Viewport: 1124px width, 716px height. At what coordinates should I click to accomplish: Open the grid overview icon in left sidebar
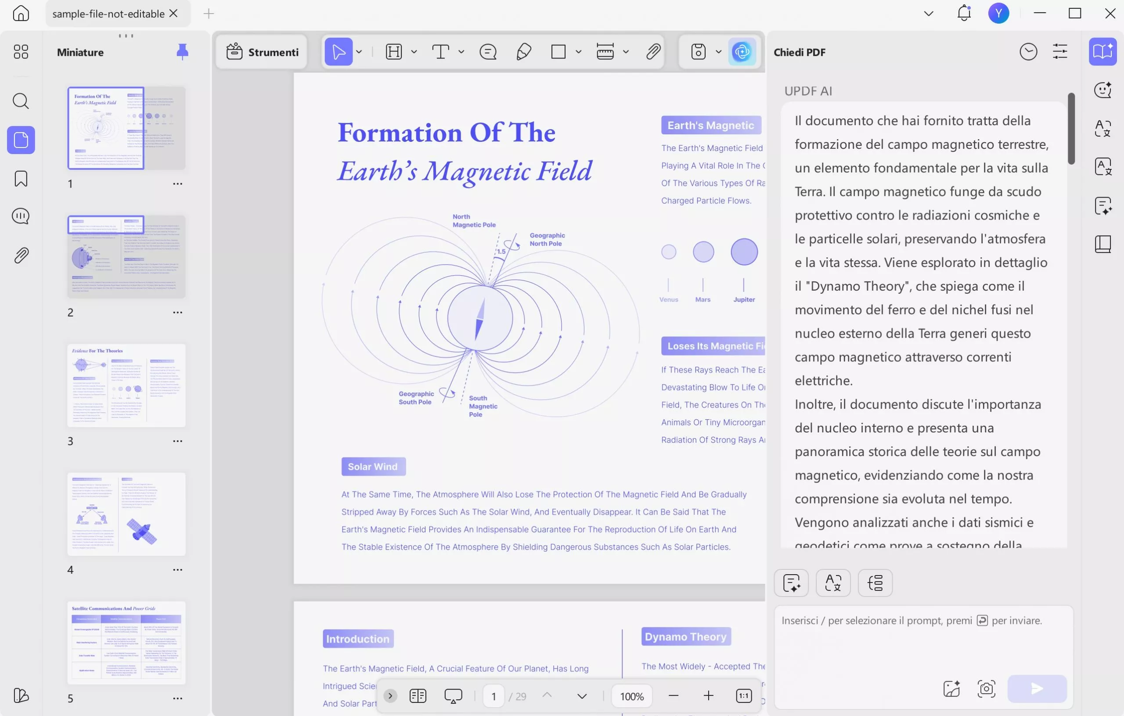(x=21, y=51)
